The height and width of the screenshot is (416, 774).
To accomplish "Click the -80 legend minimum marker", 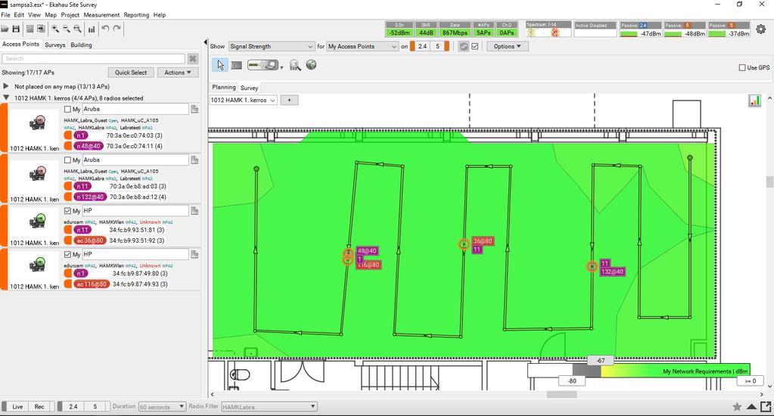I will 572,381.
